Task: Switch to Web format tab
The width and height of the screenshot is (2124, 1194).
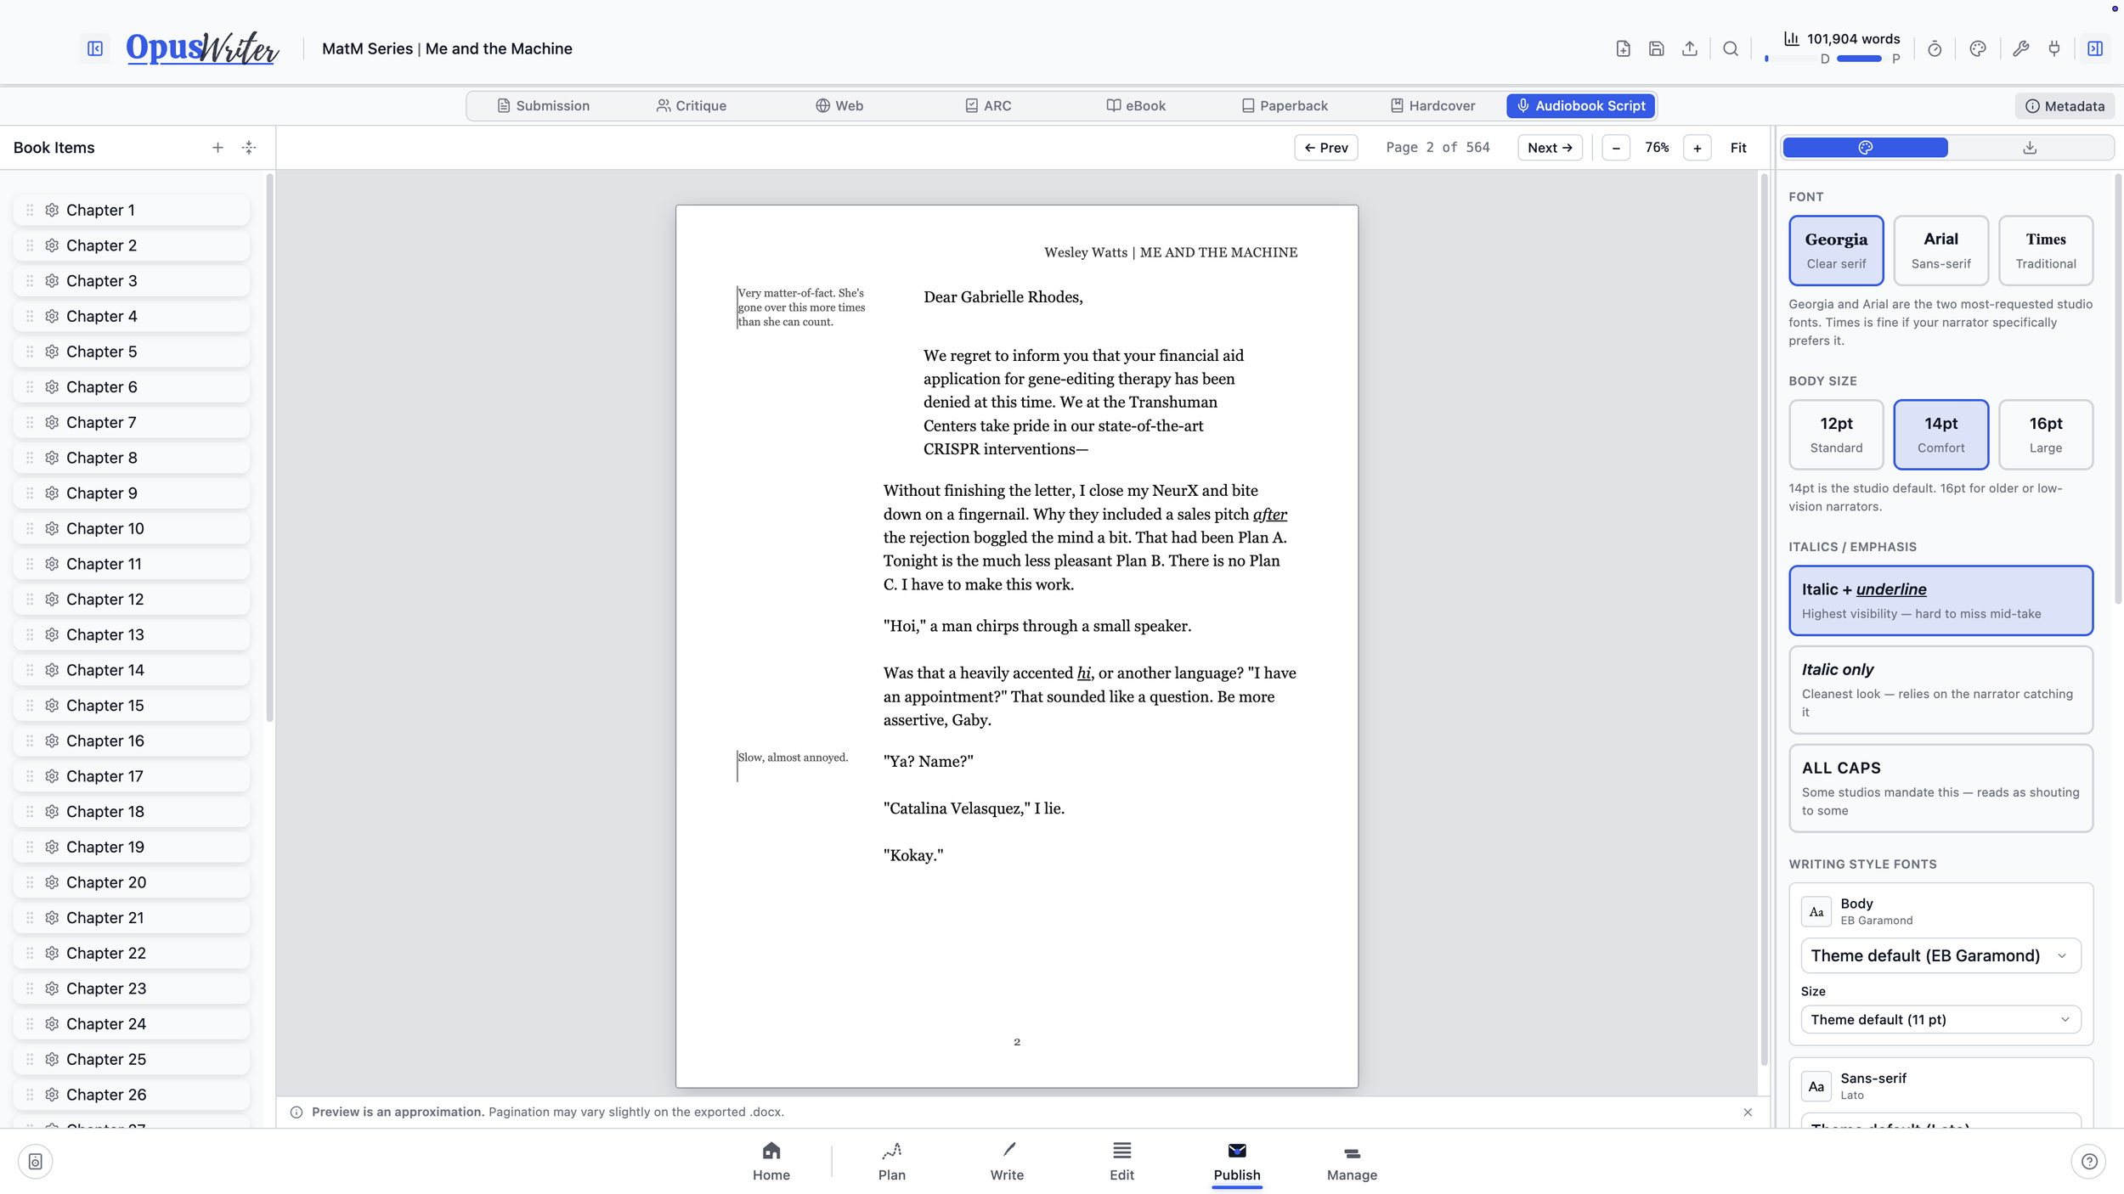Action: coord(839,106)
